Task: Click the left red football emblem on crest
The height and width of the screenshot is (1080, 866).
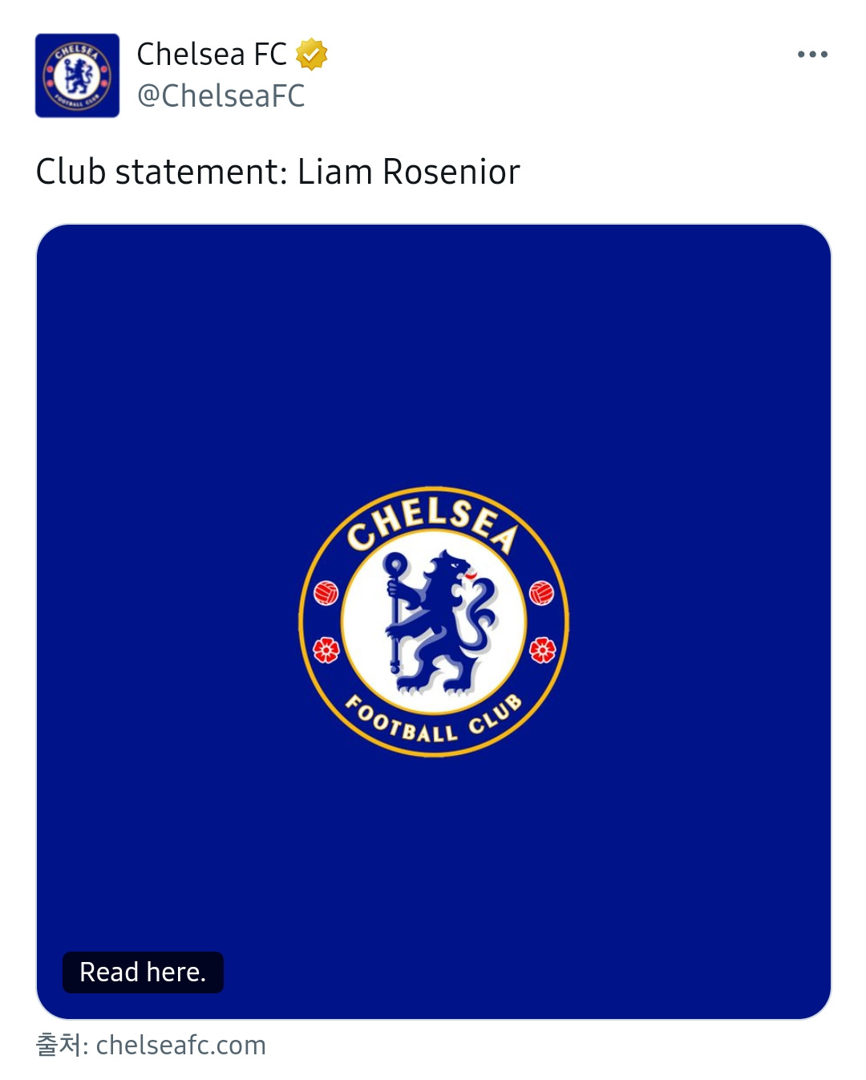Action: click(326, 593)
